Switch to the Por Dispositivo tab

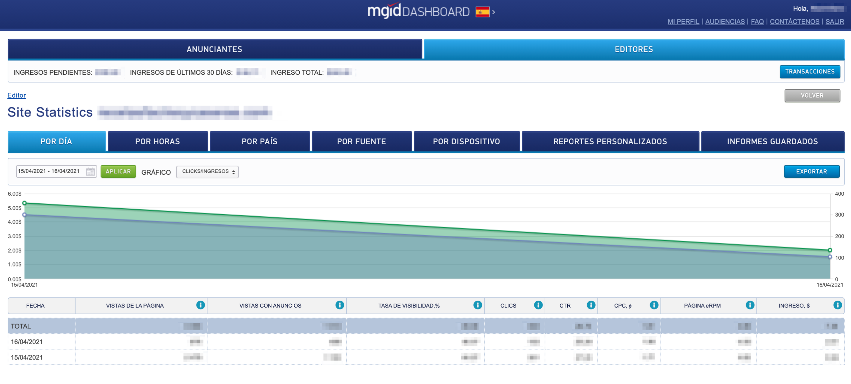click(x=466, y=141)
